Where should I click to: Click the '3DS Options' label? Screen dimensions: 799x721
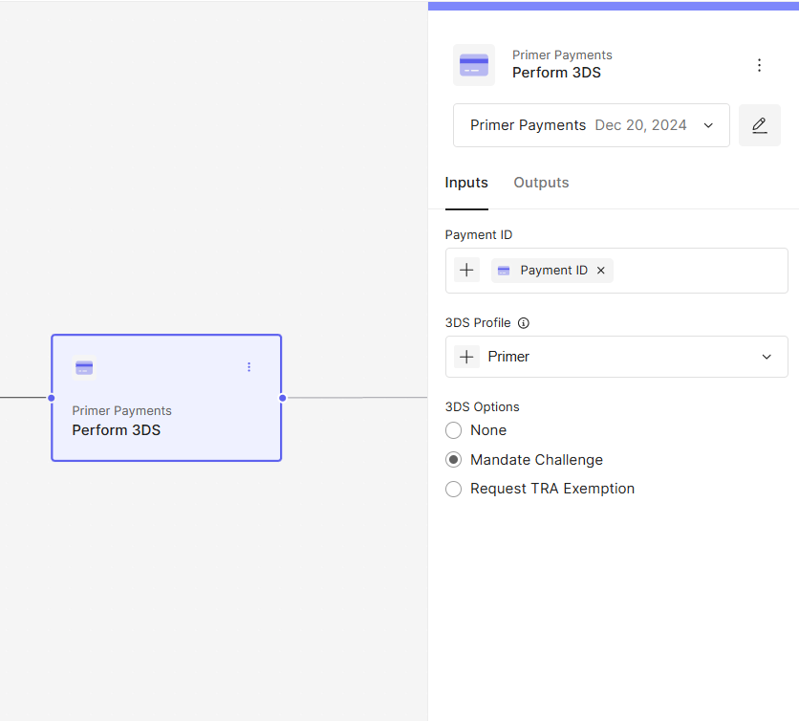click(482, 407)
